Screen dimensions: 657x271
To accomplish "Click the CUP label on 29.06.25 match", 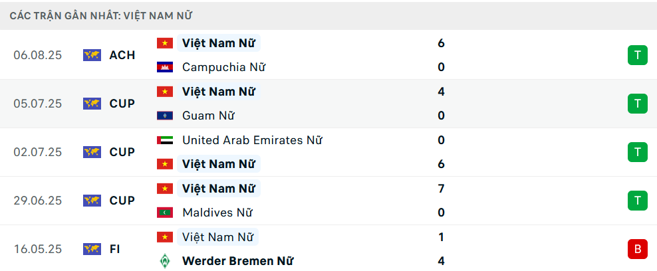I will click(x=122, y=201).
